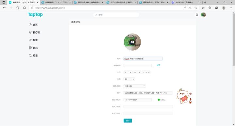Open the tab actions menu
235x126 pixels.
pyautogui.click(x=4, y=2)
